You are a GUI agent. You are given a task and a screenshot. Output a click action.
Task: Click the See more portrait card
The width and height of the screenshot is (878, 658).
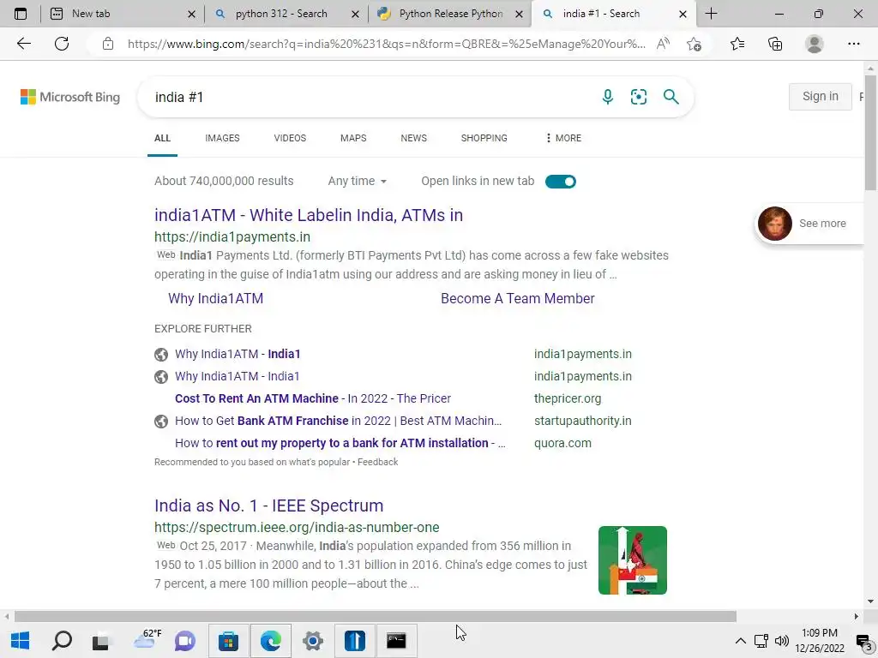point(808,224)
